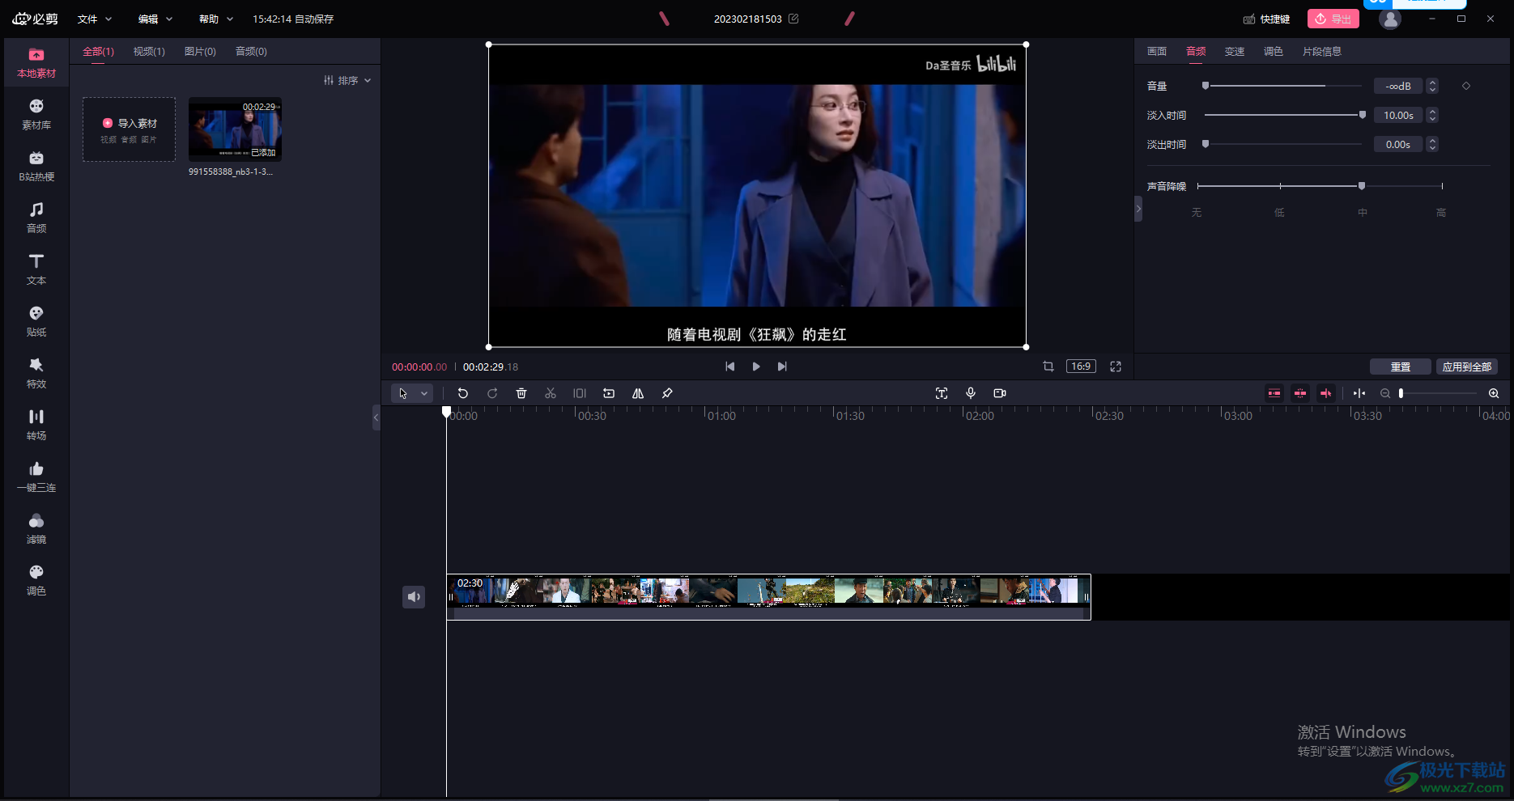Open the 贴纸 stickers panel

click(36, 322)
